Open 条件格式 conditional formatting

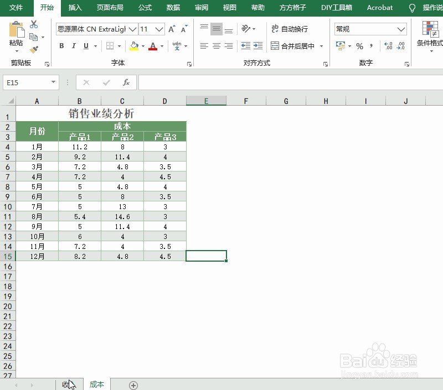pyautogui.click(x=430, y=36)
